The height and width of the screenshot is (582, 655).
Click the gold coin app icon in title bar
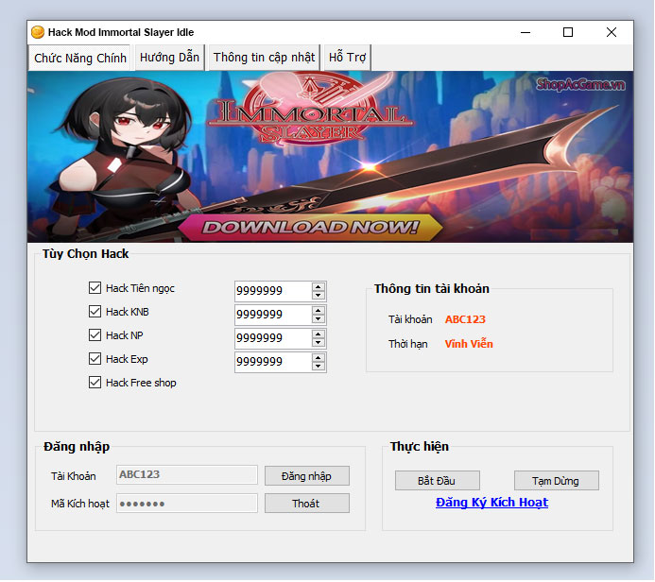click(x=38, y=32)
